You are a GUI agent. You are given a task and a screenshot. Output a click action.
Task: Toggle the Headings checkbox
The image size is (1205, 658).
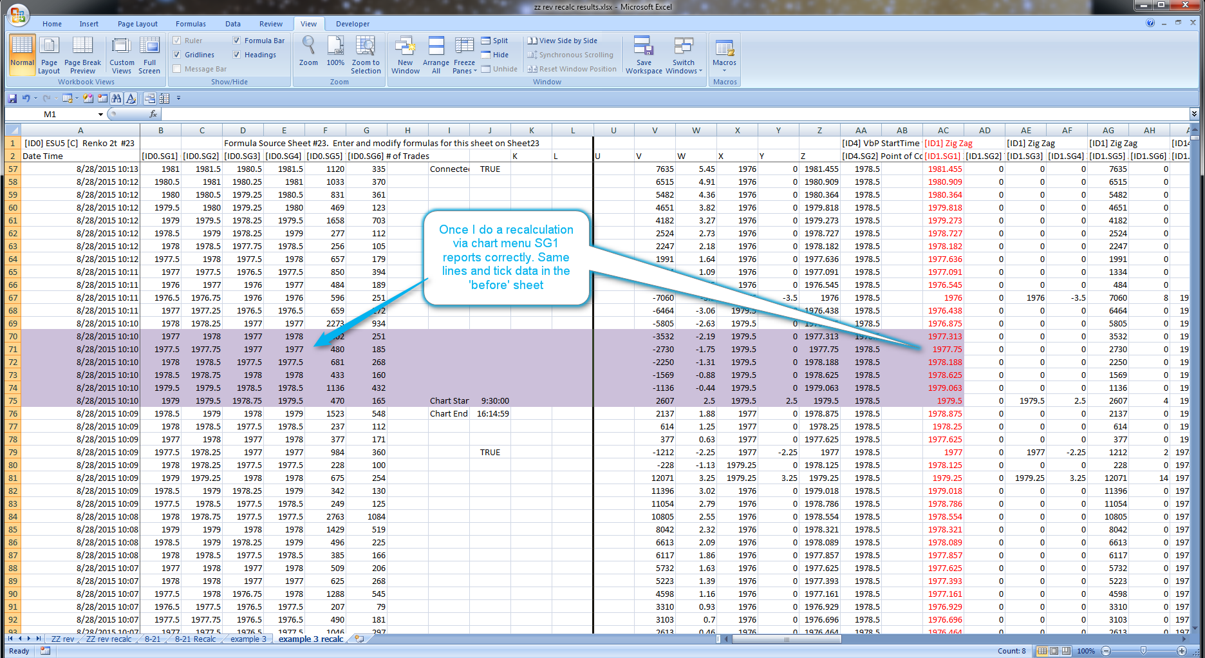click(x=237, y=55)
